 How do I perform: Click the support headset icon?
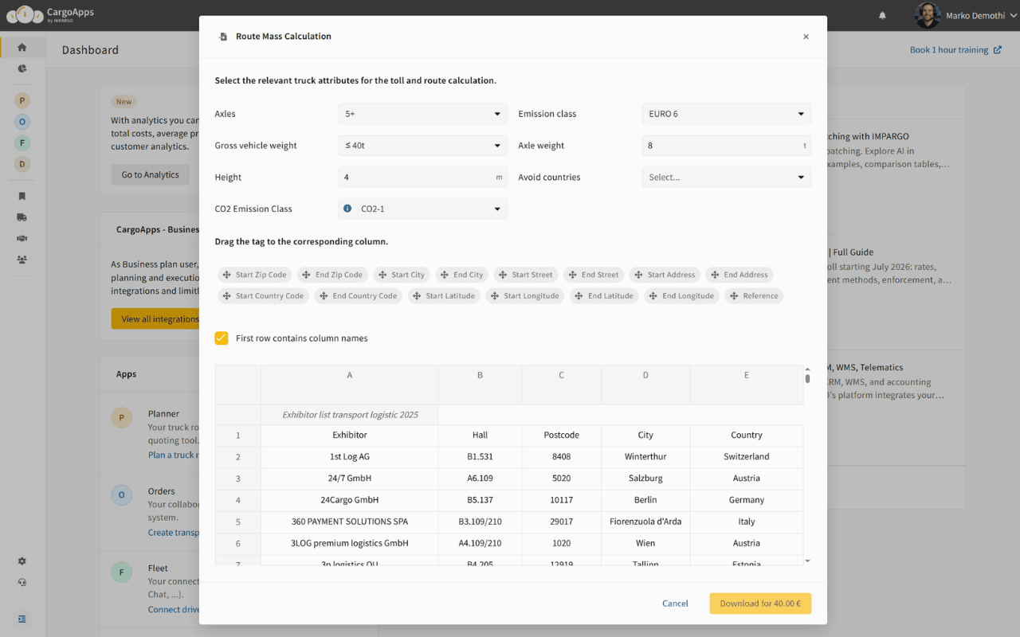click(22, 582)
